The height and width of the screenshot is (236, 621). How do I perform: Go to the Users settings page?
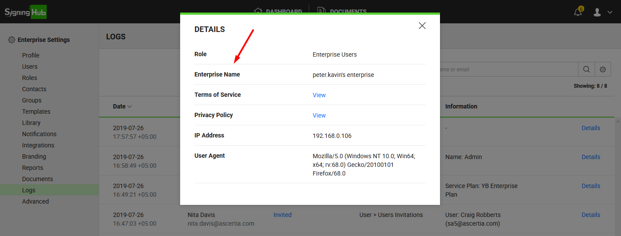30,67
